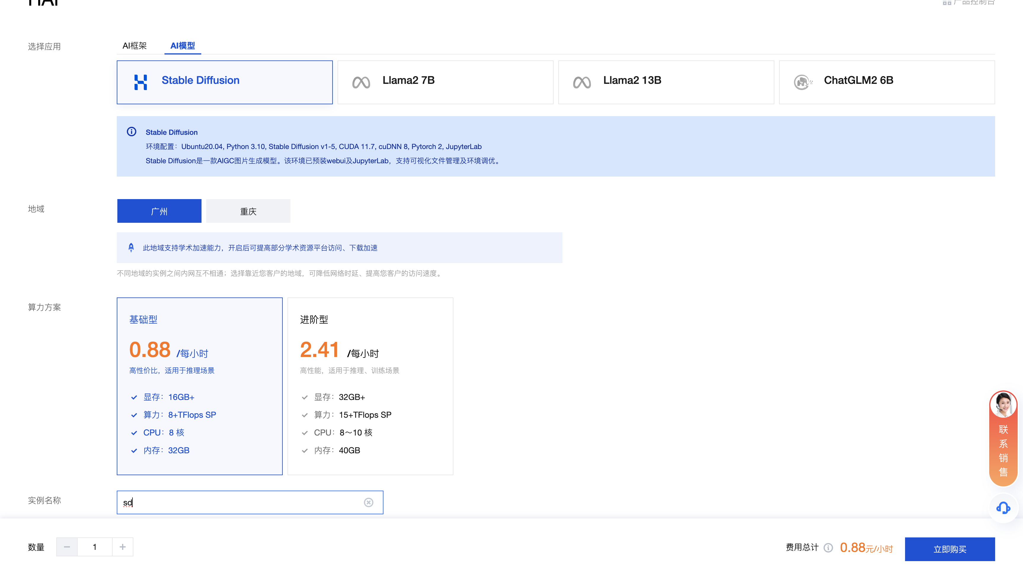
Task: Switch to the AI框架 tab
Action: pyautogui.click(x=134, y=46)
